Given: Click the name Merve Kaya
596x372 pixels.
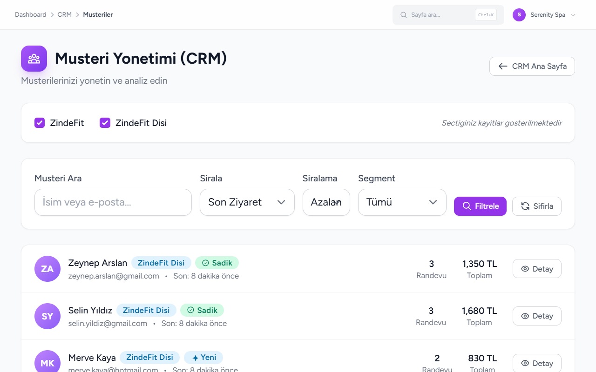Looking at the screenshot, I should 92,358.
